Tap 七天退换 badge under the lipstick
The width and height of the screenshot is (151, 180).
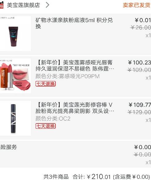[46, 84]
